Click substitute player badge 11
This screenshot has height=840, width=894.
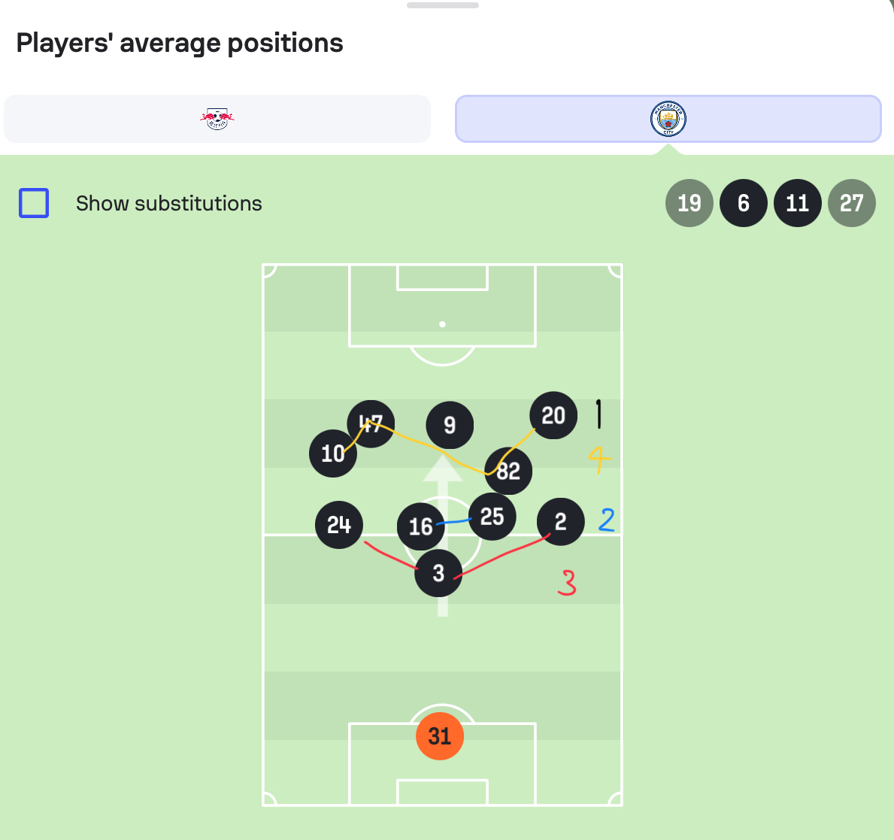(x=798, y=203)
